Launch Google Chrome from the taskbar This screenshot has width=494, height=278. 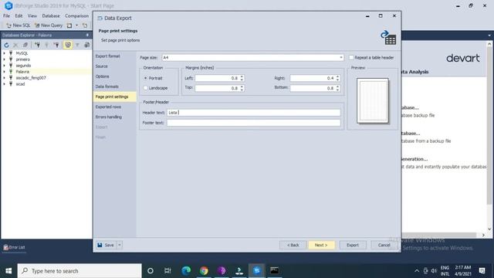point(204,271)
